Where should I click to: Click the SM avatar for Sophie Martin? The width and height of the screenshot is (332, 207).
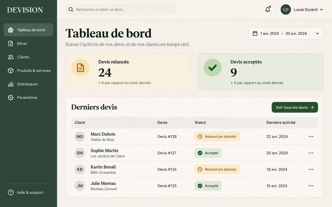pyautogui.click(x=80, y=153)
